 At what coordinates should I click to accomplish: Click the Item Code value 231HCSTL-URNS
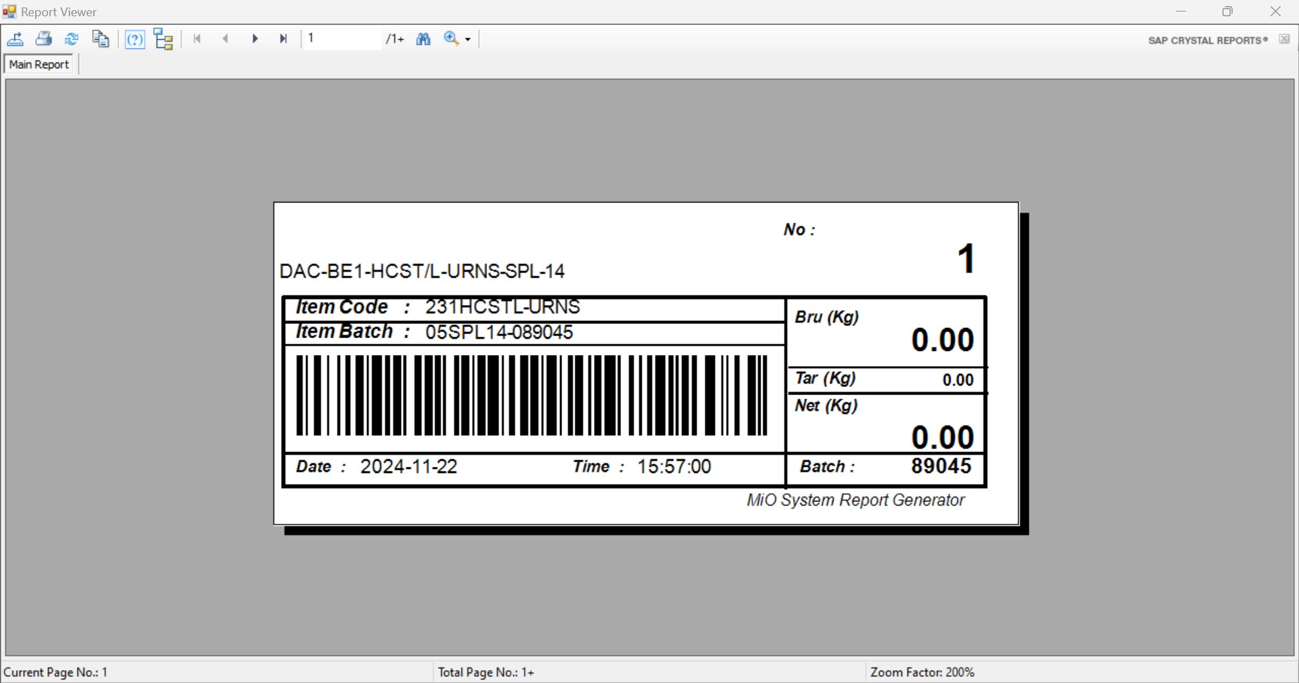pyautogui.click(x=503, y=307)
